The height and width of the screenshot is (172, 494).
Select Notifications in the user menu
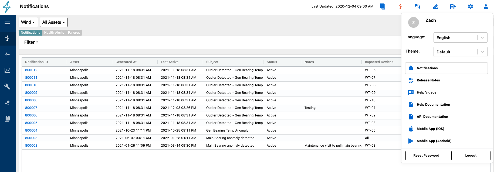pyautogui.click(x=446, y=68)
